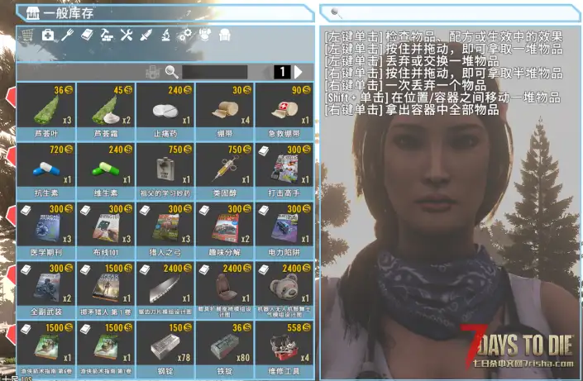Click the tip line 拿出容器中全部物品
Image resolution: width=583 pixels, height=381 pixels.
tap(442, 110)
